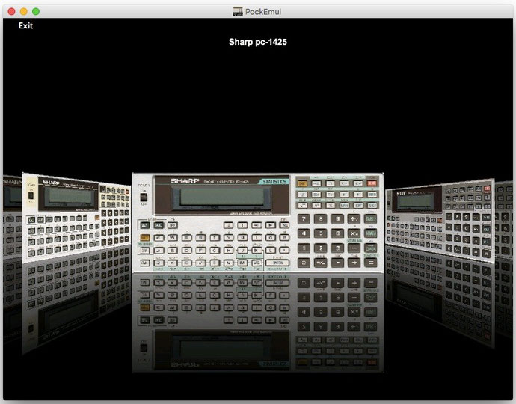Image resolution: width=516 pixels, height=404 pixels.
Task: Pick the cut-off calculator at the far right edge
Action: (x=504, y=218)
